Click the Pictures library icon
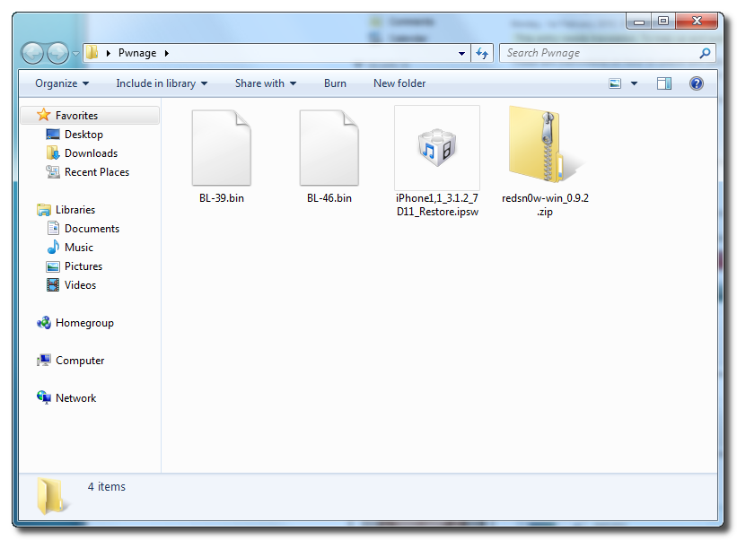 tap(53, 266)
